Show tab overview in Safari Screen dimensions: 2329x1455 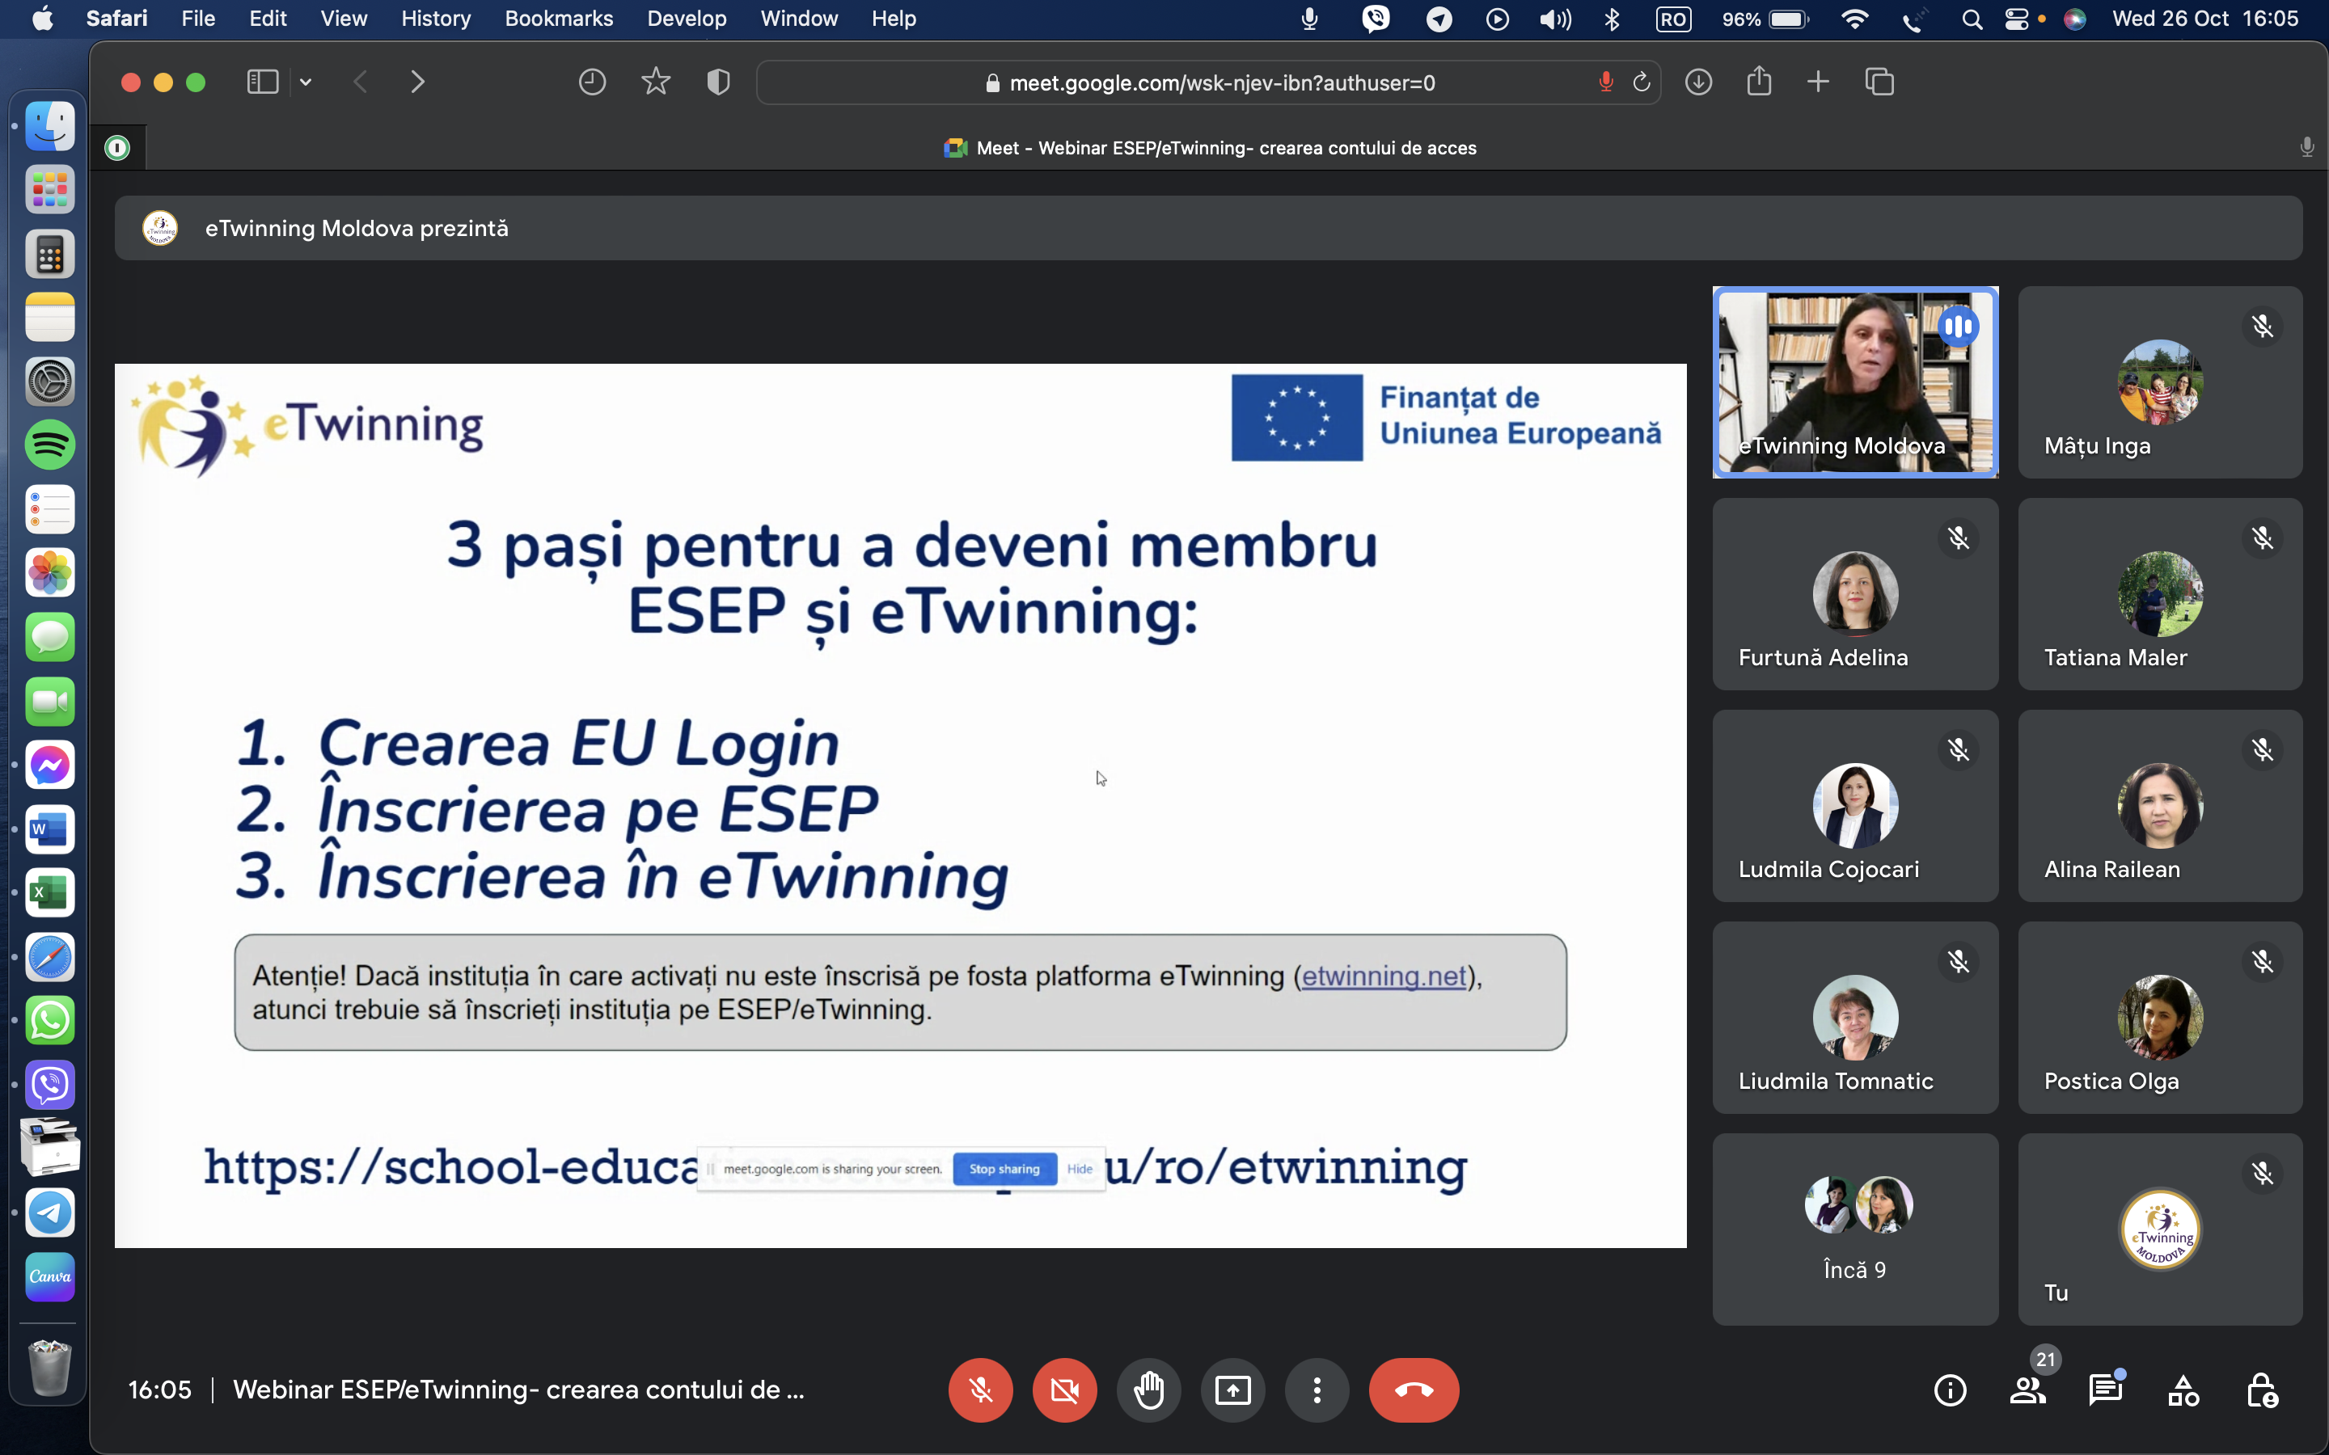1879,82
